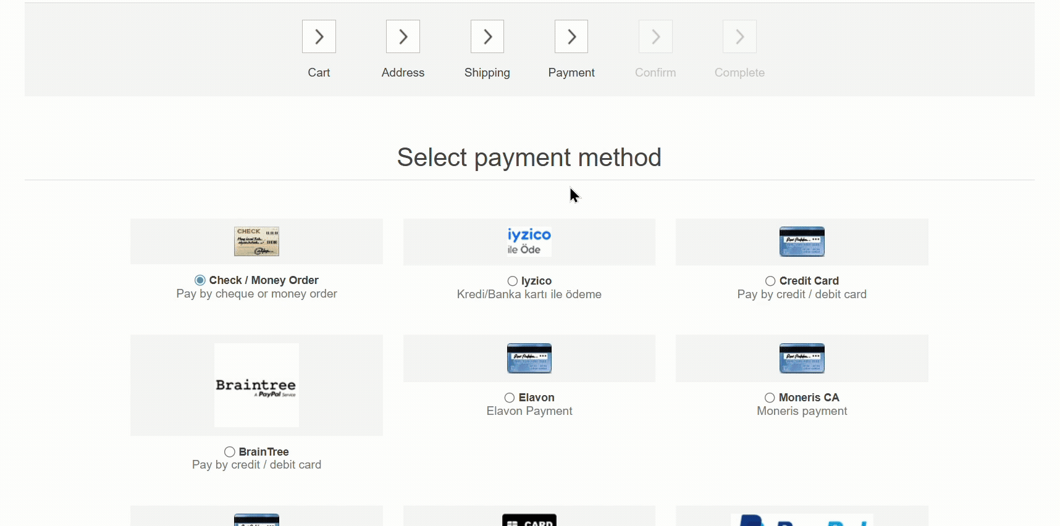This screenshot has height=526, width=1060.
Task: Click the Iyzico ile Öde logo
Action: pos(529,241)
